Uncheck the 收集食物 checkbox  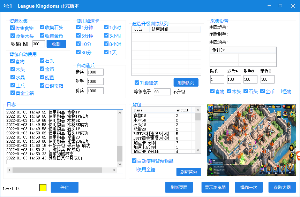tap(13, 28)
